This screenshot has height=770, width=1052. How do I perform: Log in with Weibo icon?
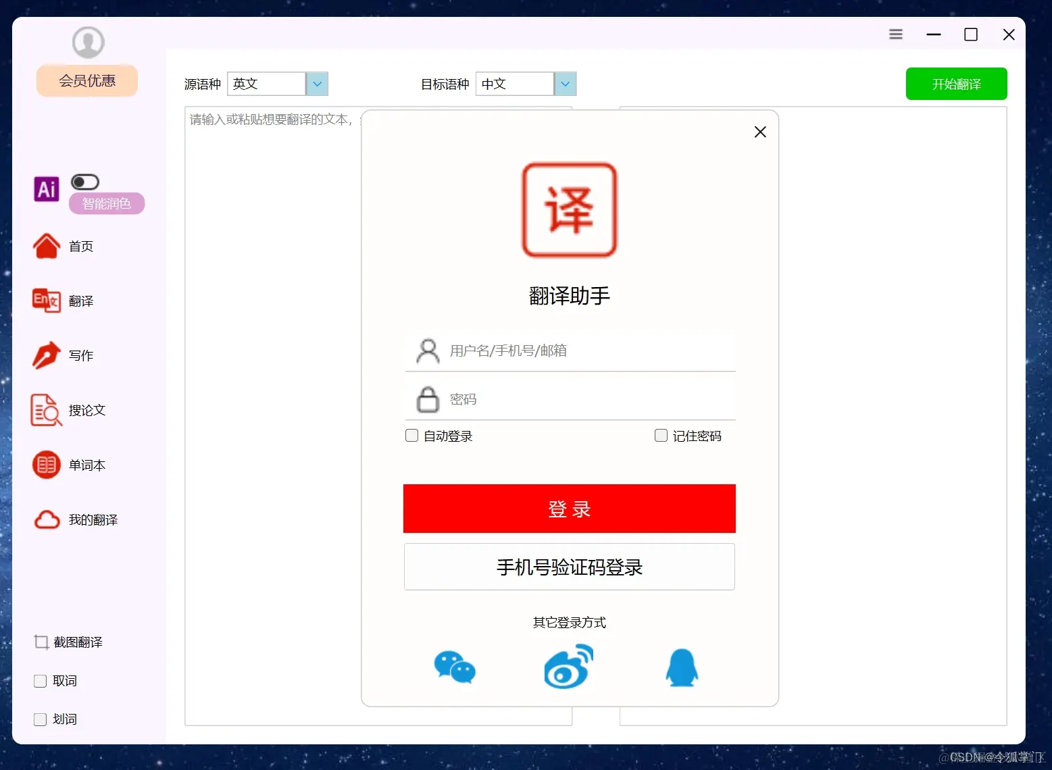(568, 668)
